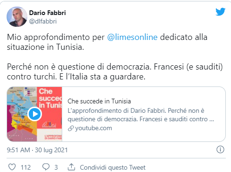231x172 pixels.
Task: Open the Dario Fabbri display name
Action: coord(48,13)
